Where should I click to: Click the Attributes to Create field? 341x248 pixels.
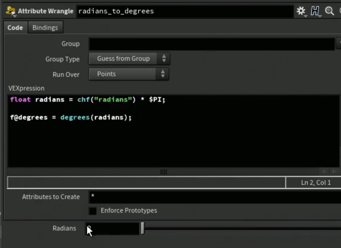click(215, 197)
